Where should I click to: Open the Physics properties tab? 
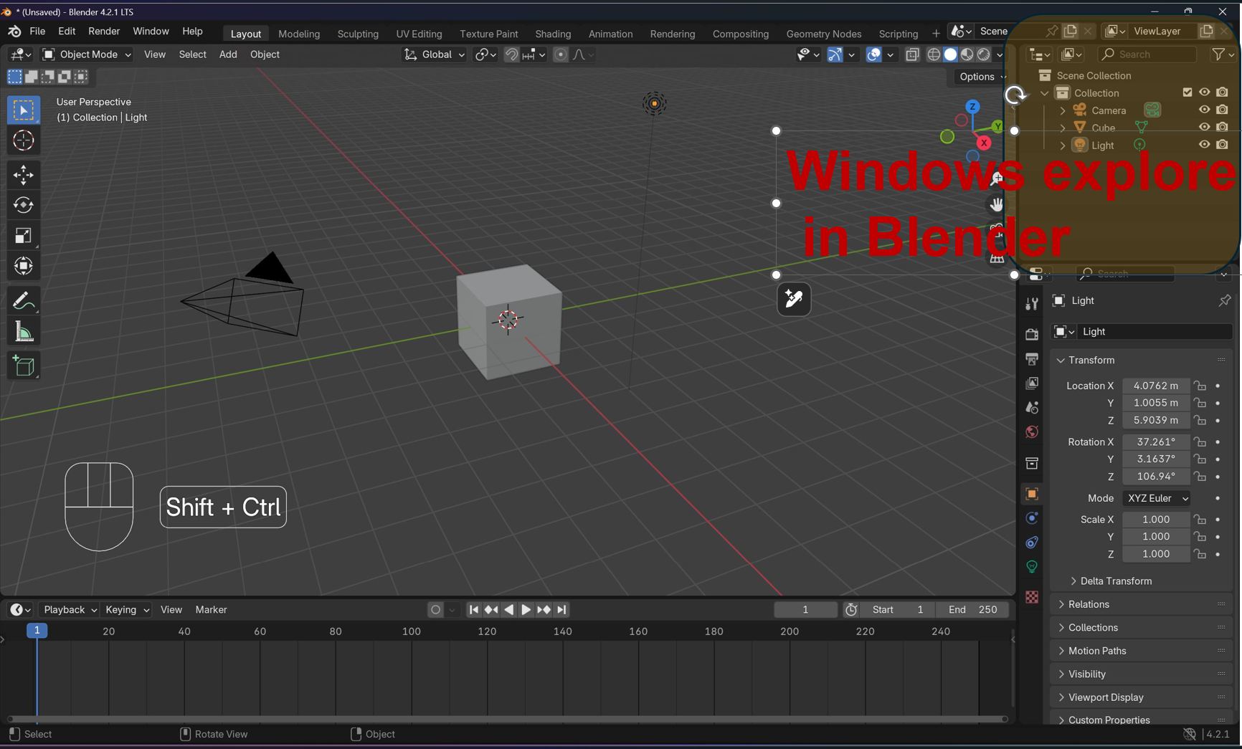click(1032, 518)
